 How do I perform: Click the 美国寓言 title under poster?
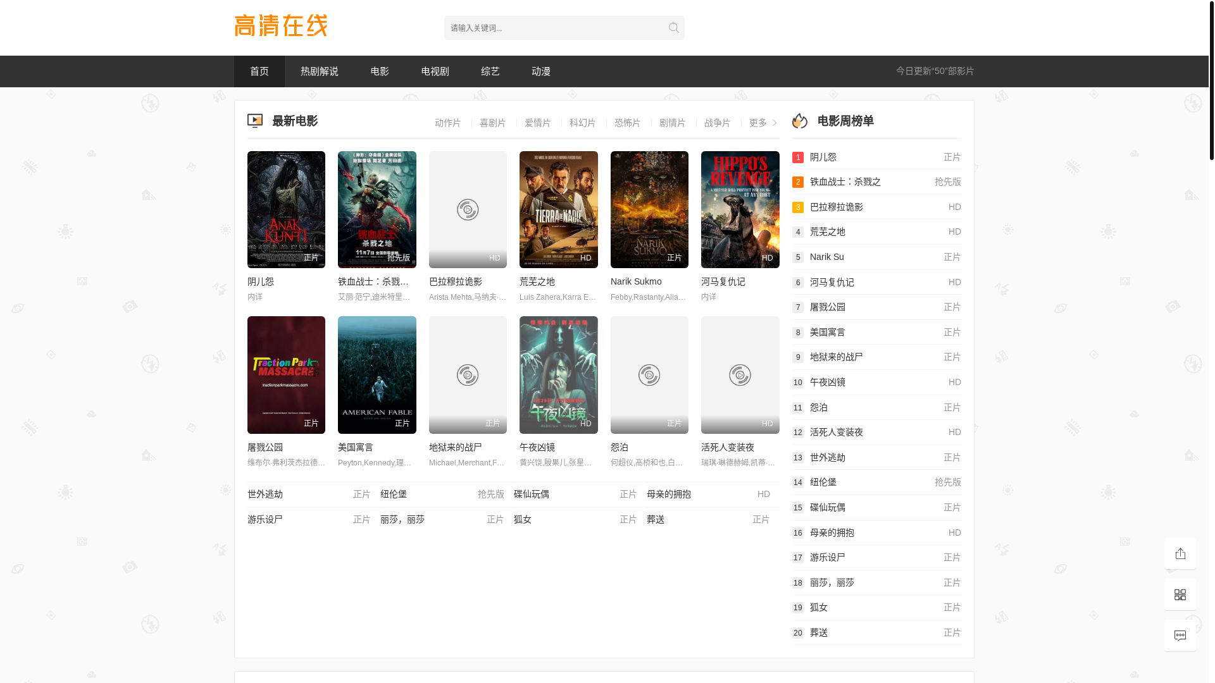pos(356,447)
